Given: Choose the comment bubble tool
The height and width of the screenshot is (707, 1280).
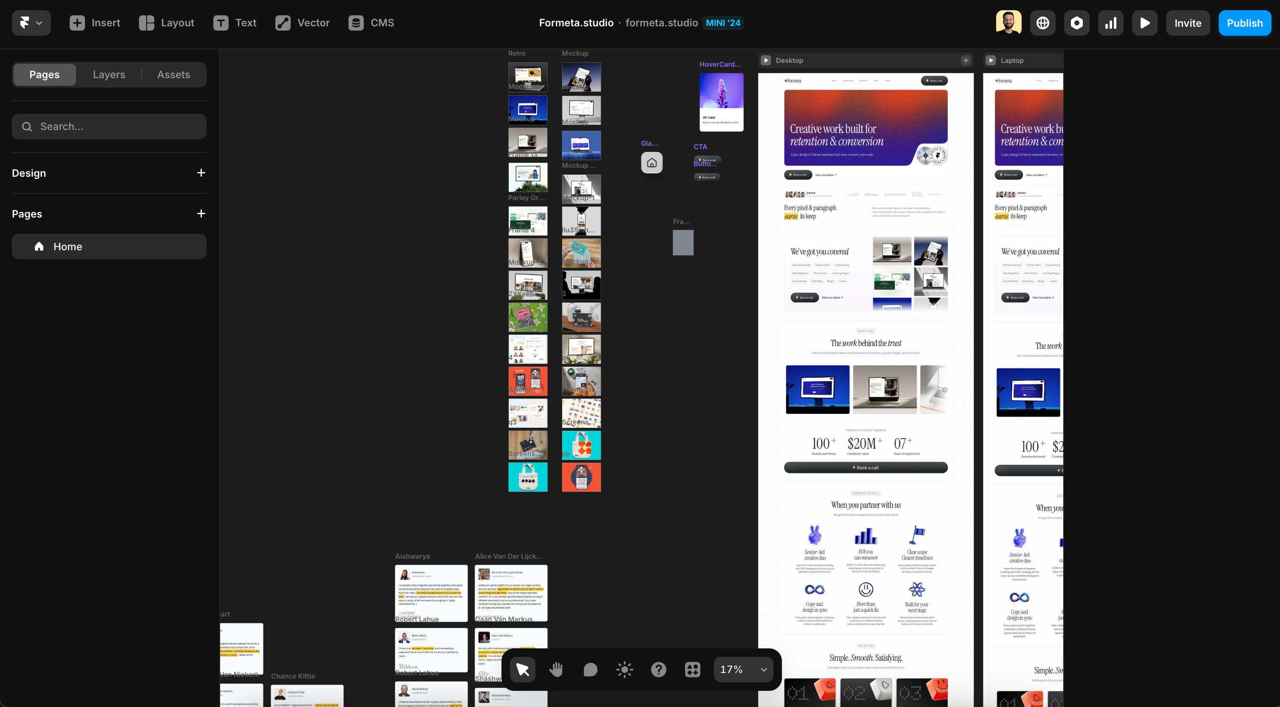Looking at the screenshot, I should pyautogui.click(x=590, y=670).
